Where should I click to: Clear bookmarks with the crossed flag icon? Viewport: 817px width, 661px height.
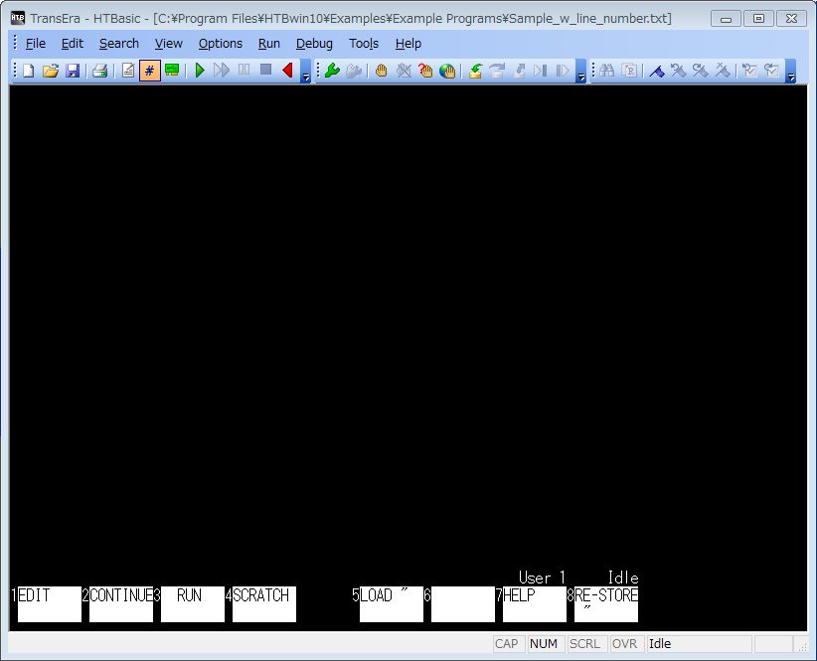click(723, 71)
